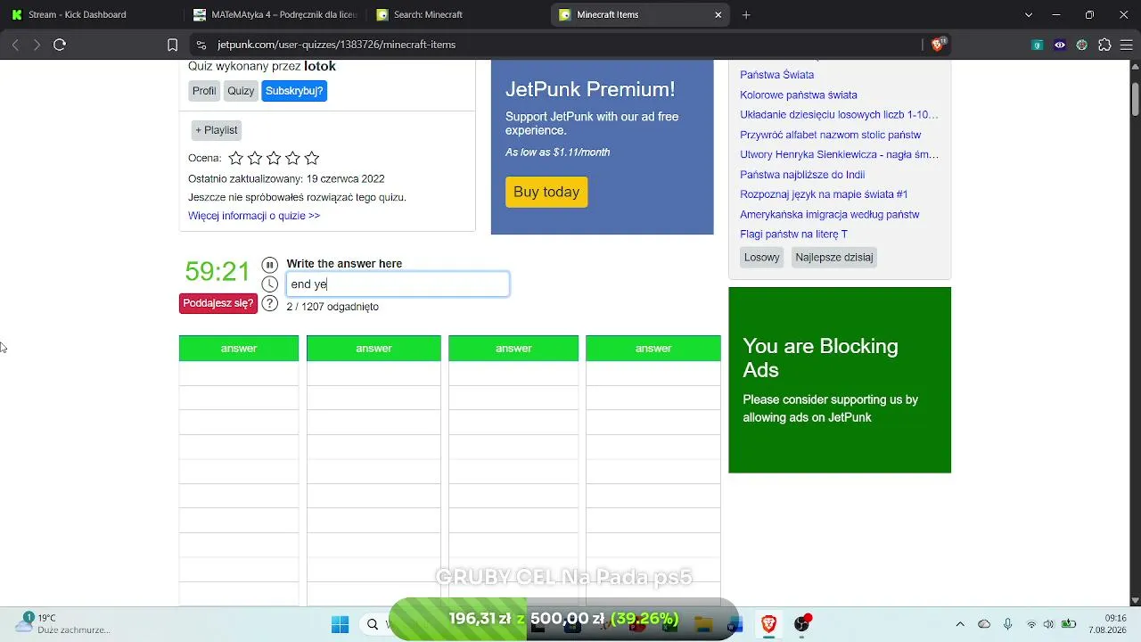Open the Brave main hamburger menu
Image resolution: width=1141 pixels, height=642 pixels.
(x=1127, y=45)
